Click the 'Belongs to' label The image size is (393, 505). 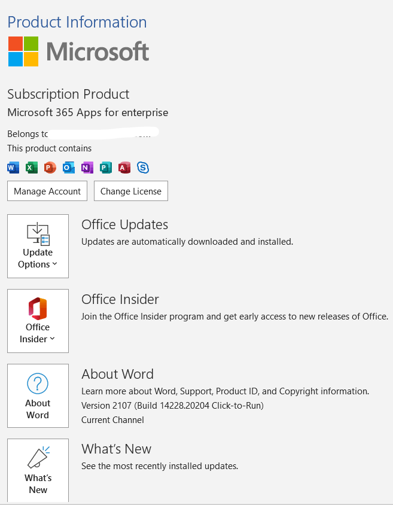tap(28, 133)
